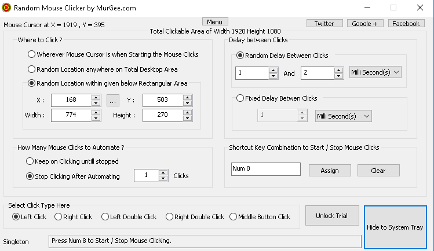Click the ellipsis button beside X field
The height and width of the screenshot is (251, 434).
click(113, 100)
